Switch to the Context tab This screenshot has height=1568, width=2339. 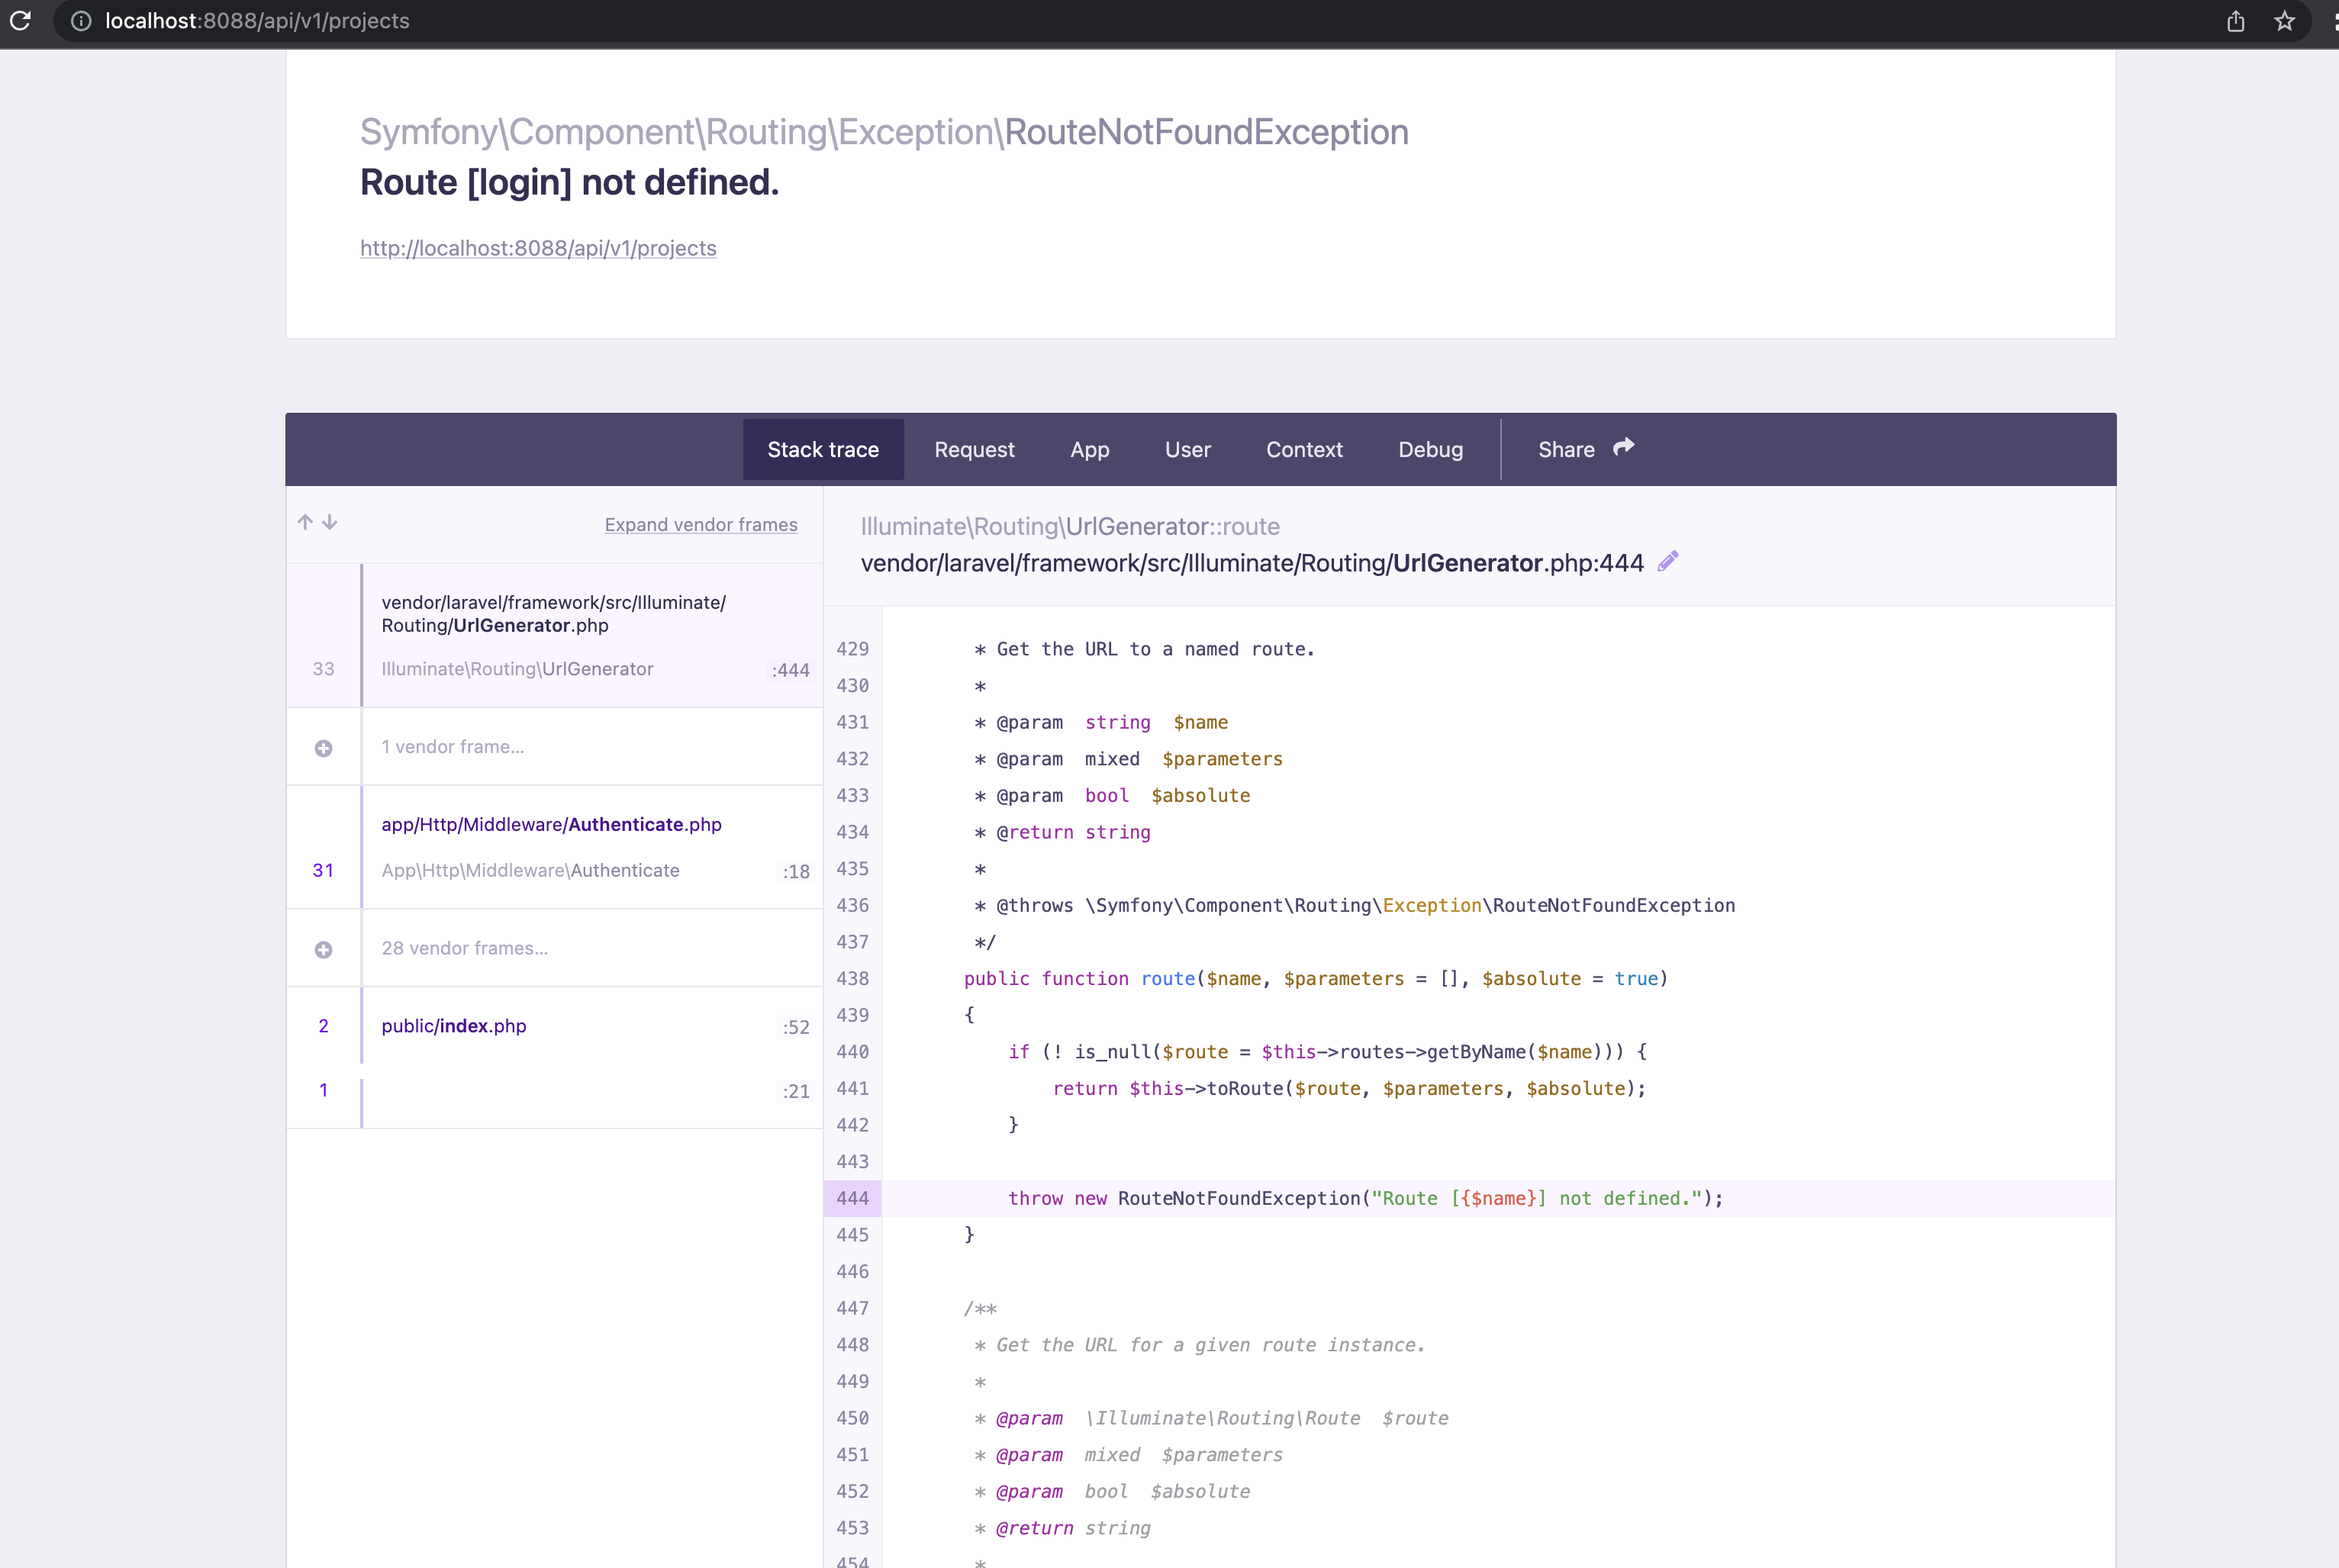tap(1304, 449)
